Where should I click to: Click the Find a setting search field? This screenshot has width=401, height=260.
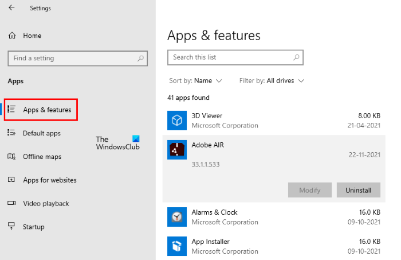(x=72, y=58)
